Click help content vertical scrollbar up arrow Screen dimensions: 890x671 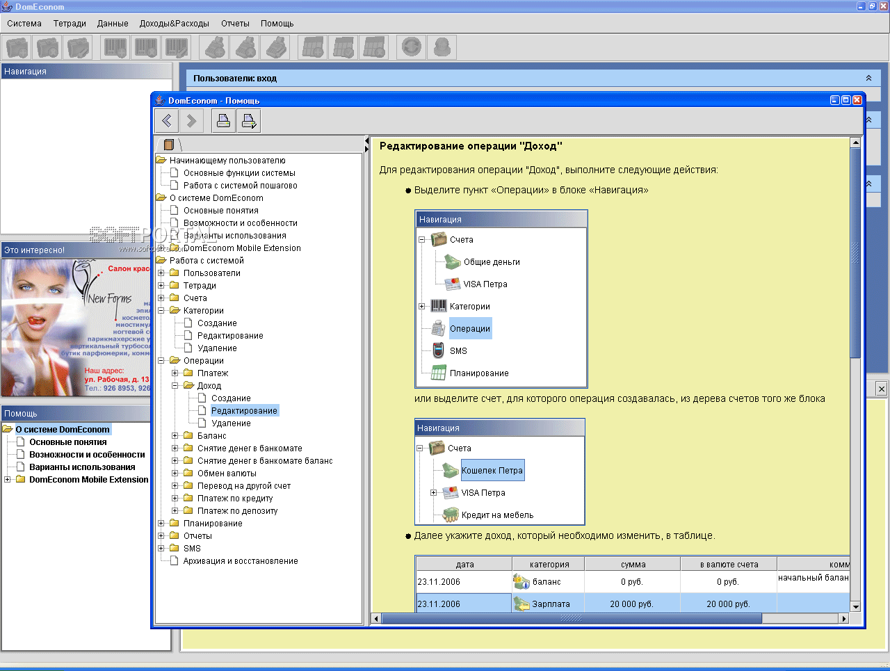(855, 143)
